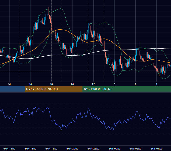171x151 pixels.
Task: Click the 18 hour label on price chart axis
Action: (x=51, y=84)
